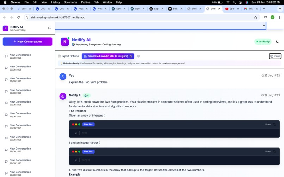The image size is (284, 177).
Task: Click the star icon on the LinkedIn PDF button
Action: point(131,56)
